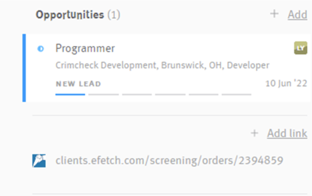Select the blue status circle next to Programmer
The width and height of the screenshot is (312, 196).
(x=41, y=48)
